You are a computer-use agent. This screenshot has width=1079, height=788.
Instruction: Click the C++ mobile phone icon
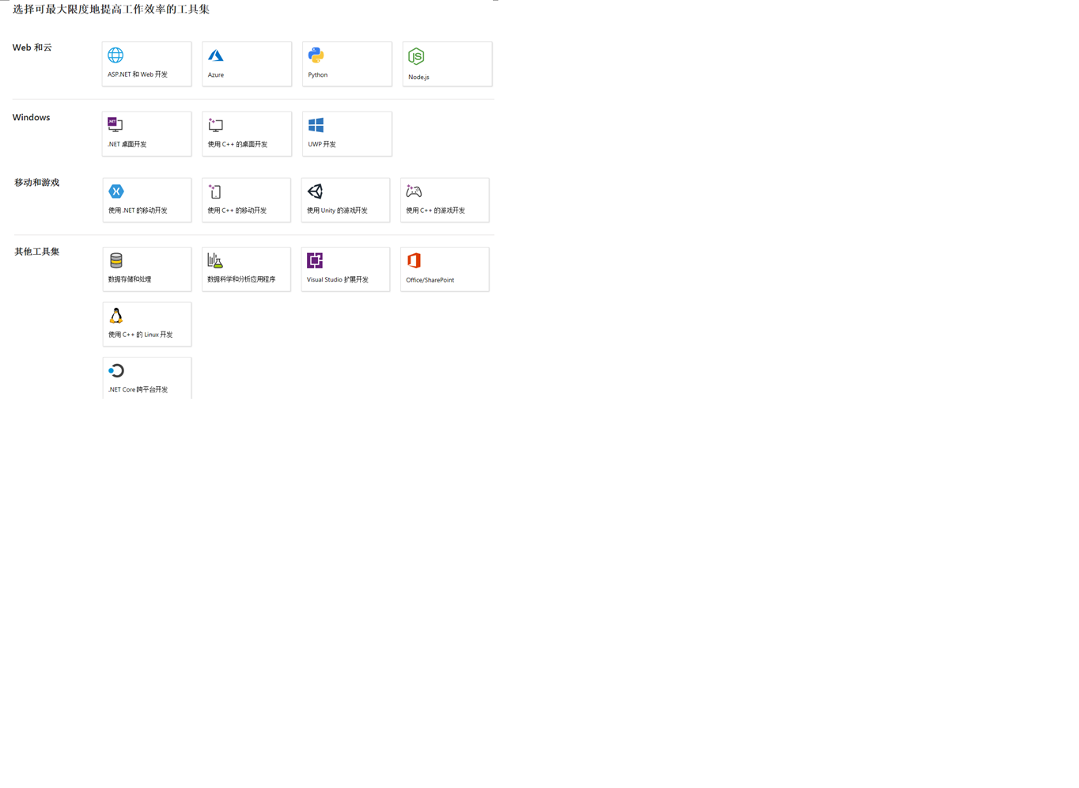[x=214, y=191]
